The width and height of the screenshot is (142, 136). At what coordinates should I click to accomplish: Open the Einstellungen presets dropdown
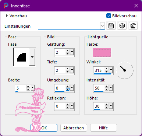click(102, 26)
